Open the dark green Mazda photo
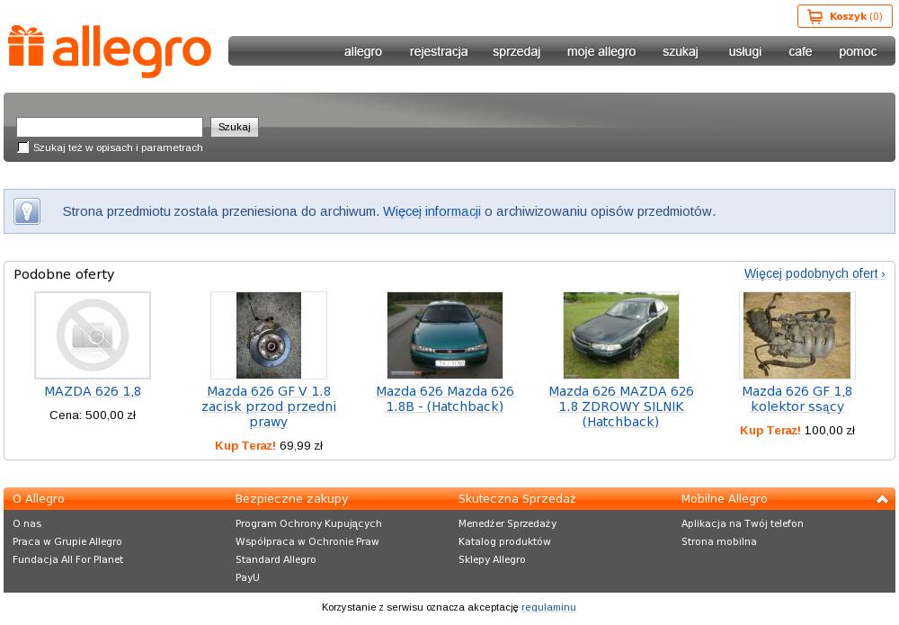Screen dimensions: 899x625 [x=621, y=335]
